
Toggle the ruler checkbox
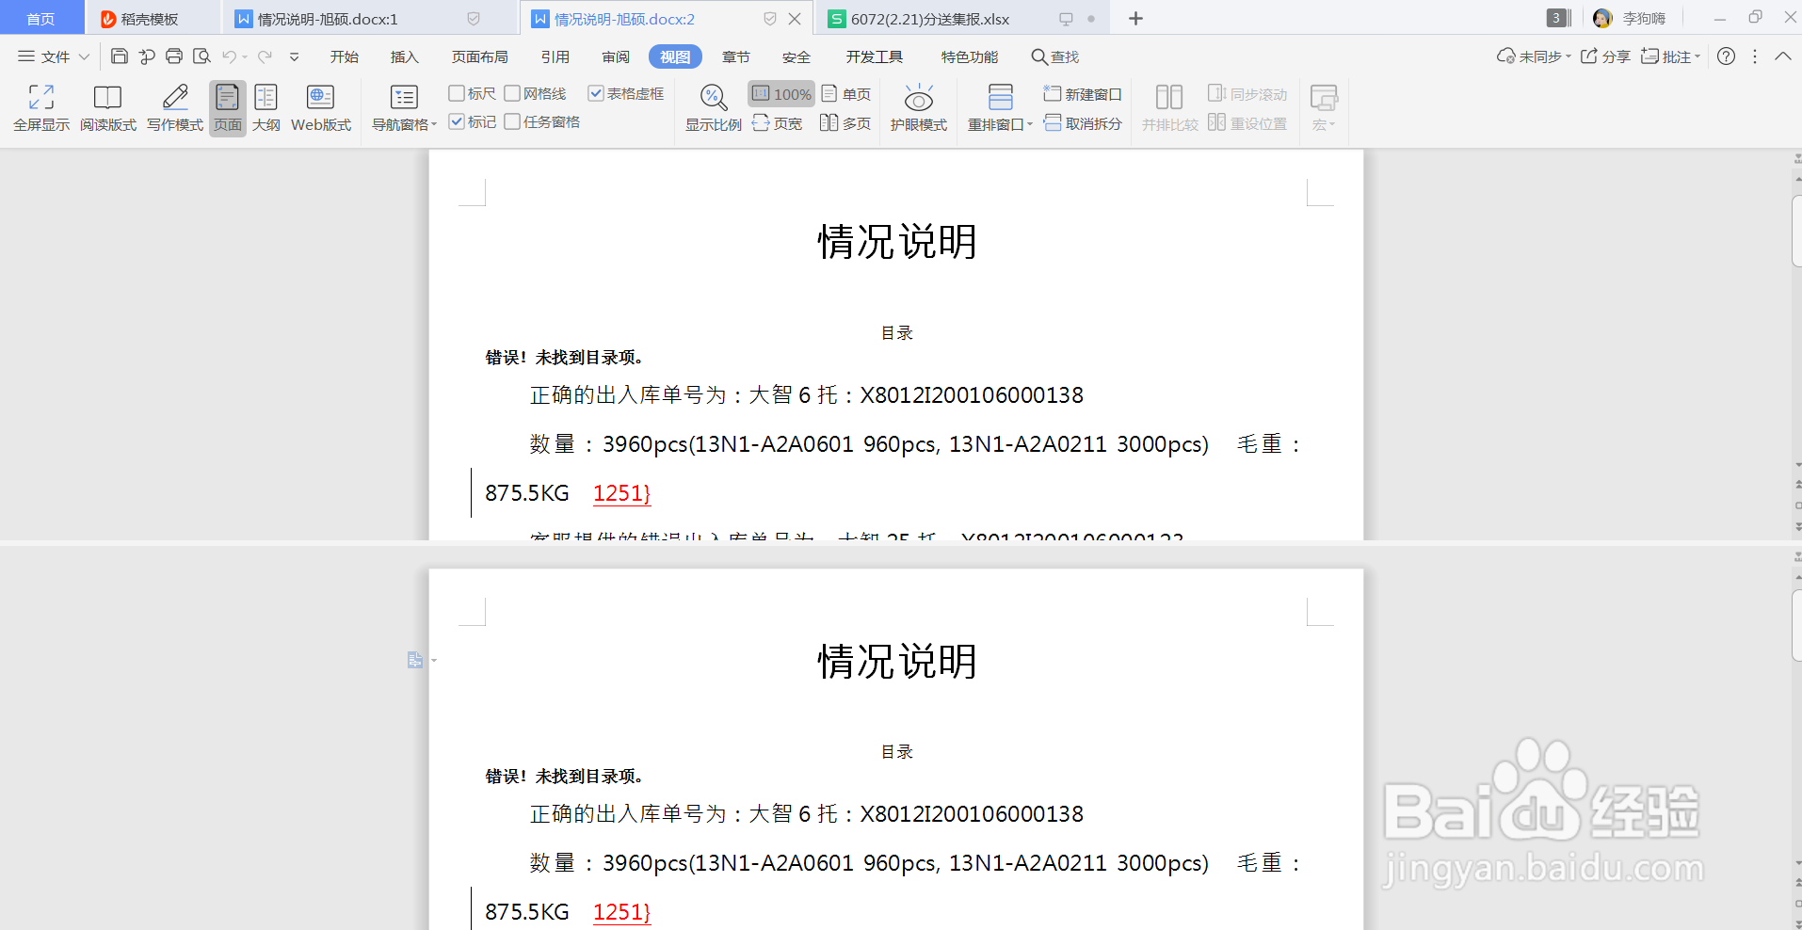tap(459, 92)
